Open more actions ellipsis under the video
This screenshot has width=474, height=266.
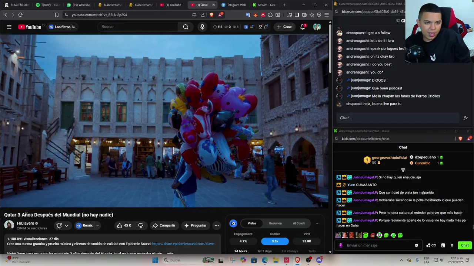pos(217,225)
